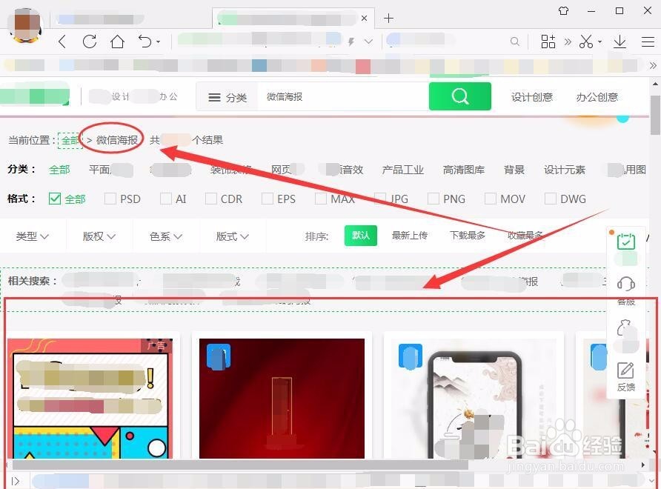Click the horizontal scrollbar thumb

point(240,465)
